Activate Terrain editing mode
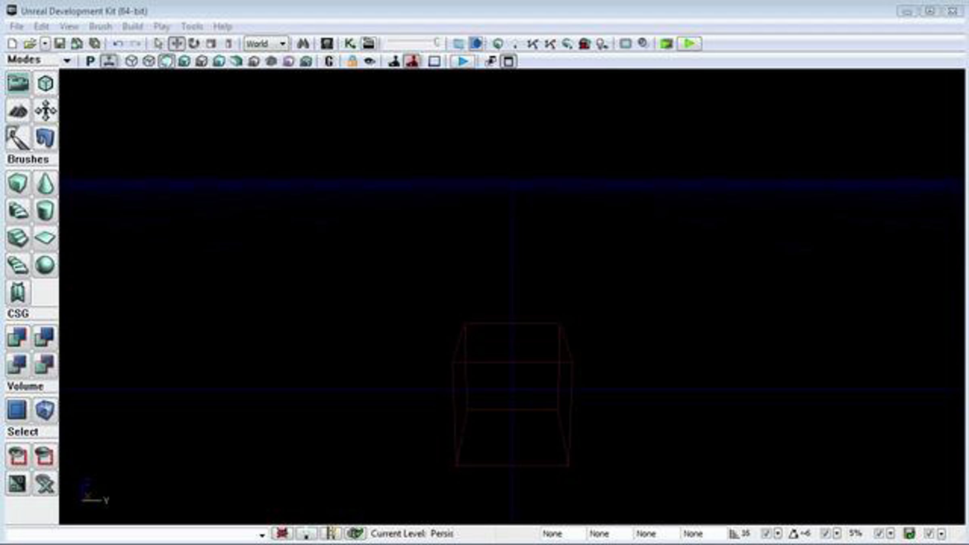 tap(18, 110)
